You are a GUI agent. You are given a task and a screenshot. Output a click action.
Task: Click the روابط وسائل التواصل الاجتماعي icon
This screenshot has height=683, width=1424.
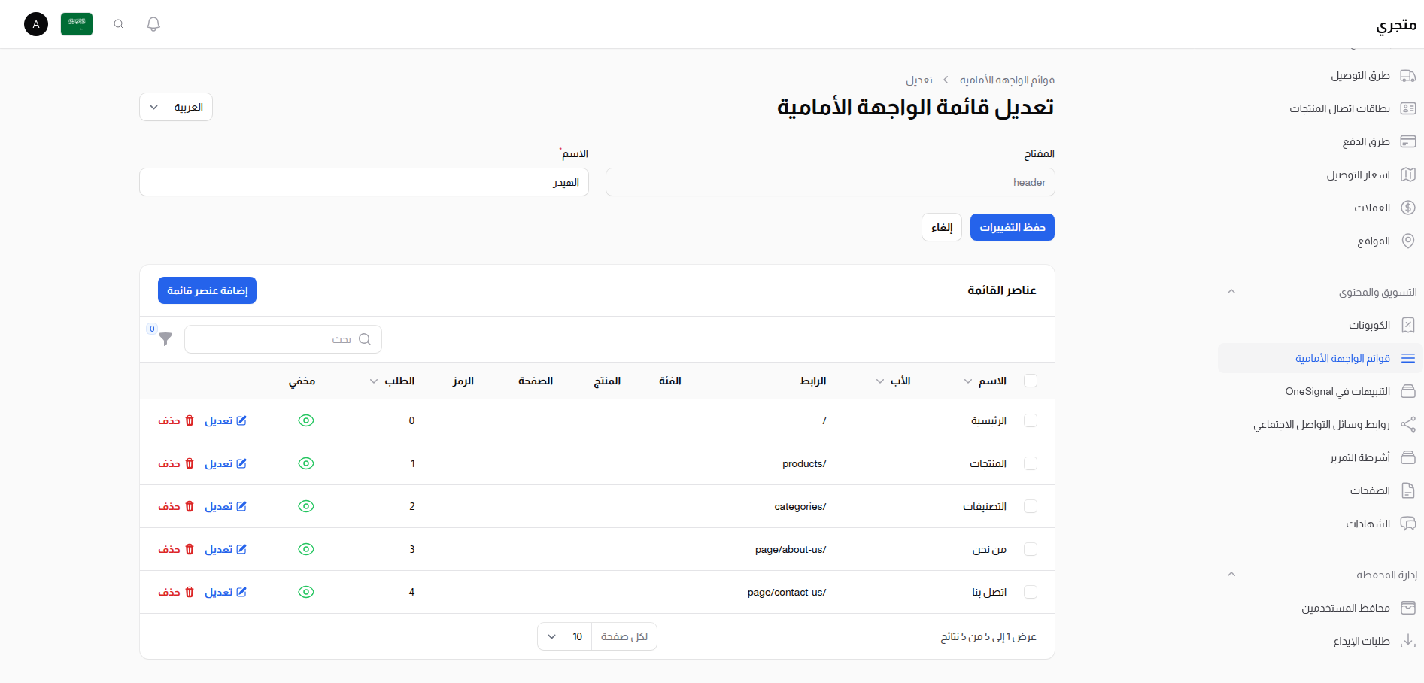pyautogui.click(x=1408, y=424)
